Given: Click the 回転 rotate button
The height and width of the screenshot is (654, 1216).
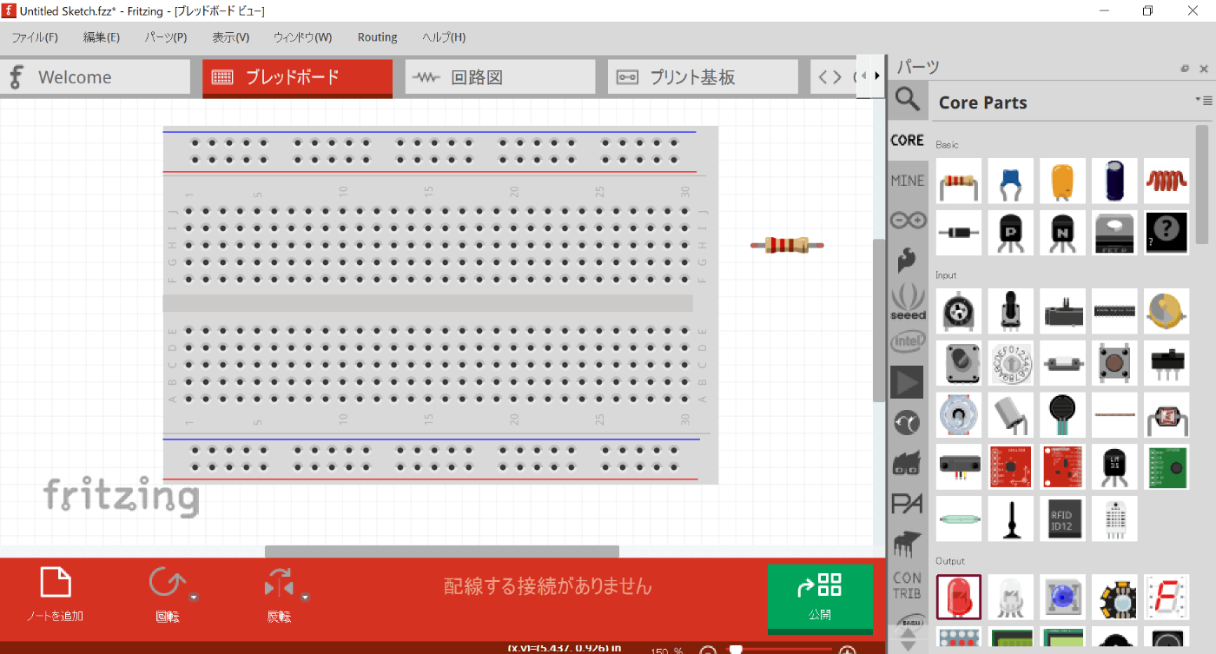Looking at the screenshot, I should pyautogui.click(x=166, y=595).
